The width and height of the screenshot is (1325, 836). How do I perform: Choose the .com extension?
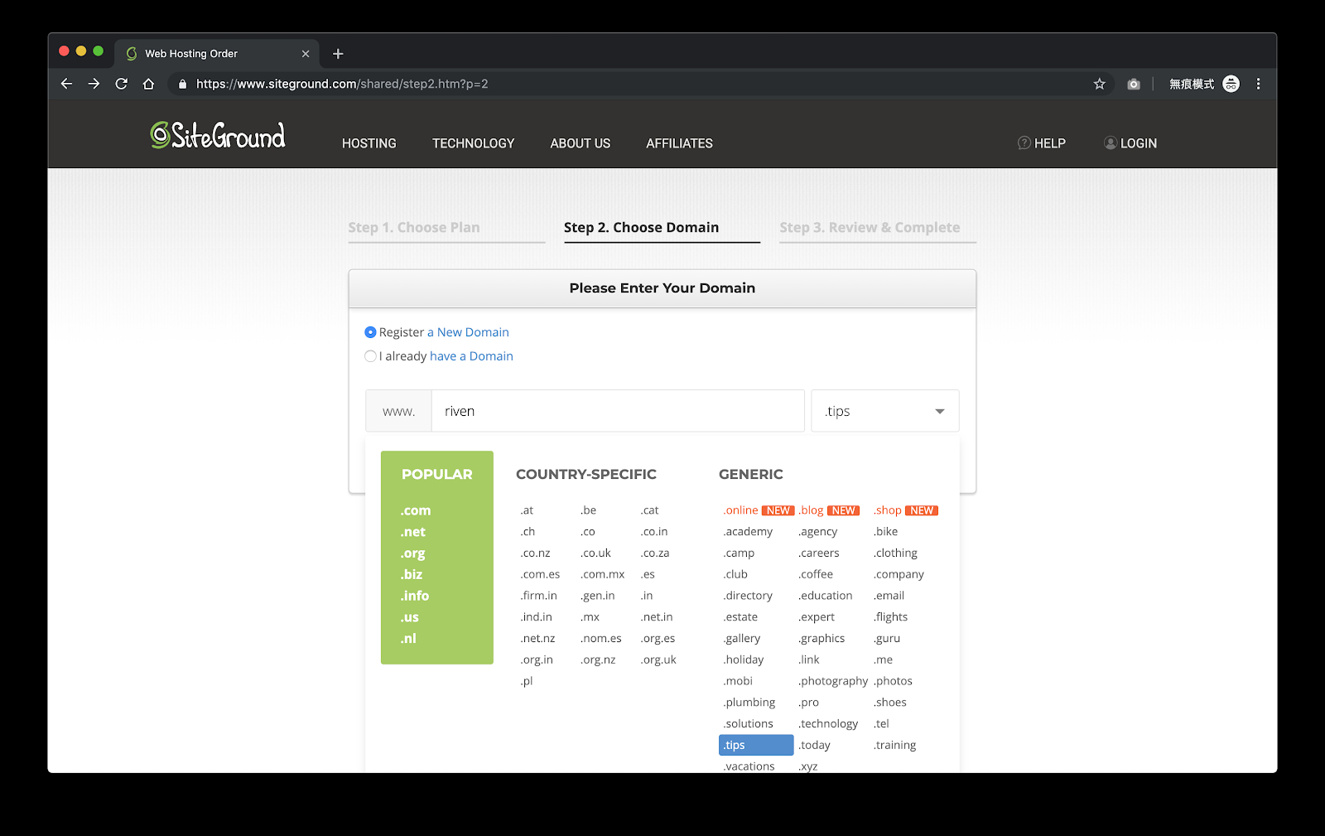(x=416, y=510)
